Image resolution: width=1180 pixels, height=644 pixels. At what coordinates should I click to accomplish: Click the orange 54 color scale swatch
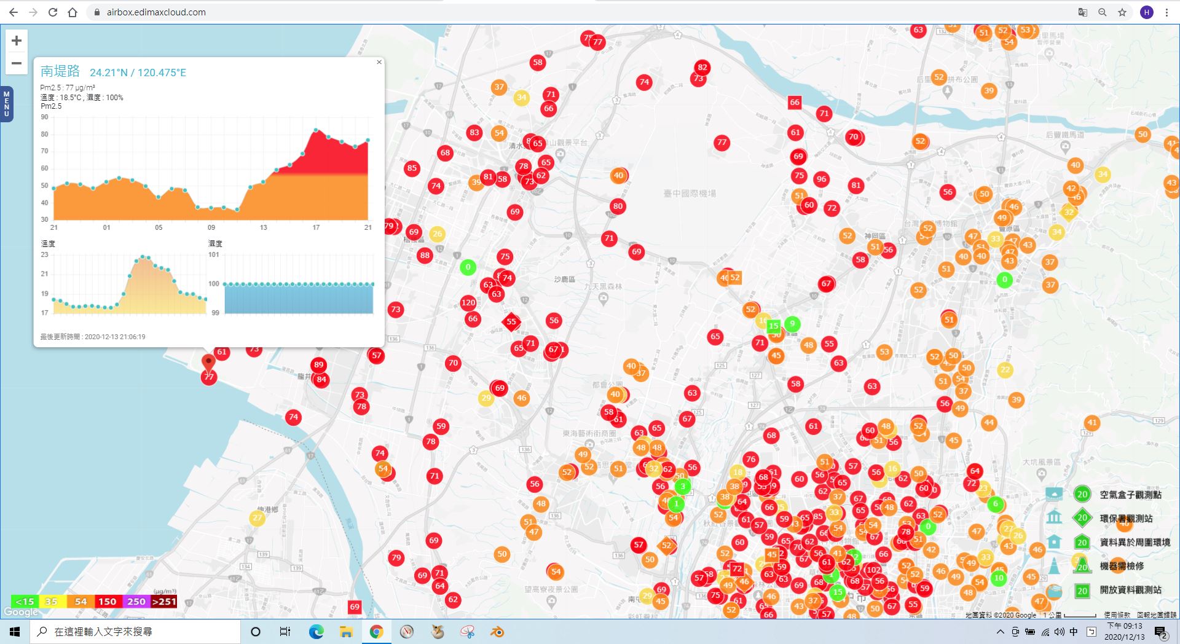pyautogui.click(x=81, y=602)
